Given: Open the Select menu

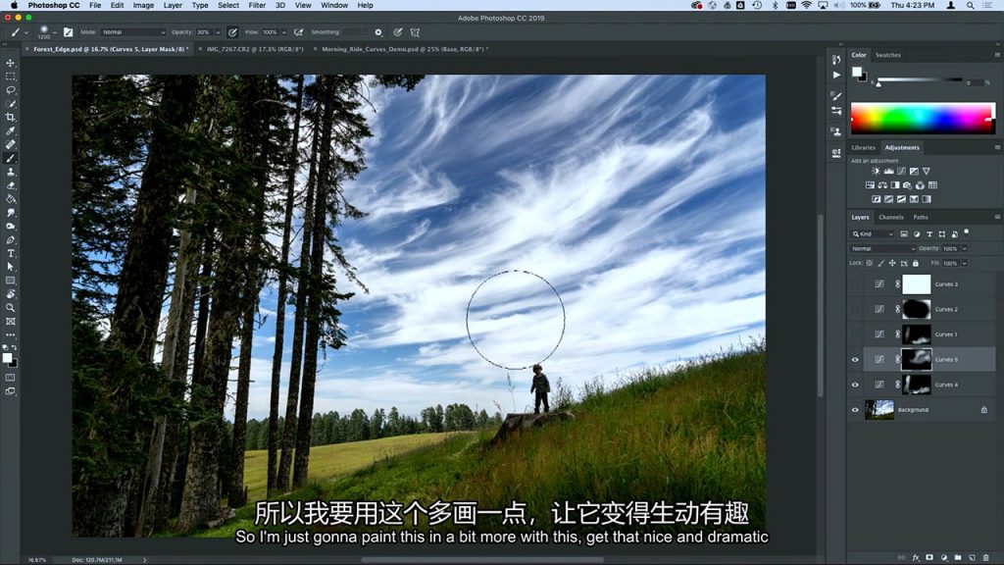Looking at the screenshot, I should (x=227, y=5).
